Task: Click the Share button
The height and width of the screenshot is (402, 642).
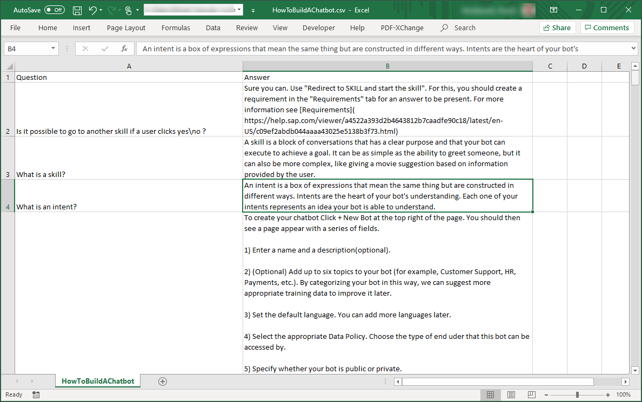Action: pos(557,28)
